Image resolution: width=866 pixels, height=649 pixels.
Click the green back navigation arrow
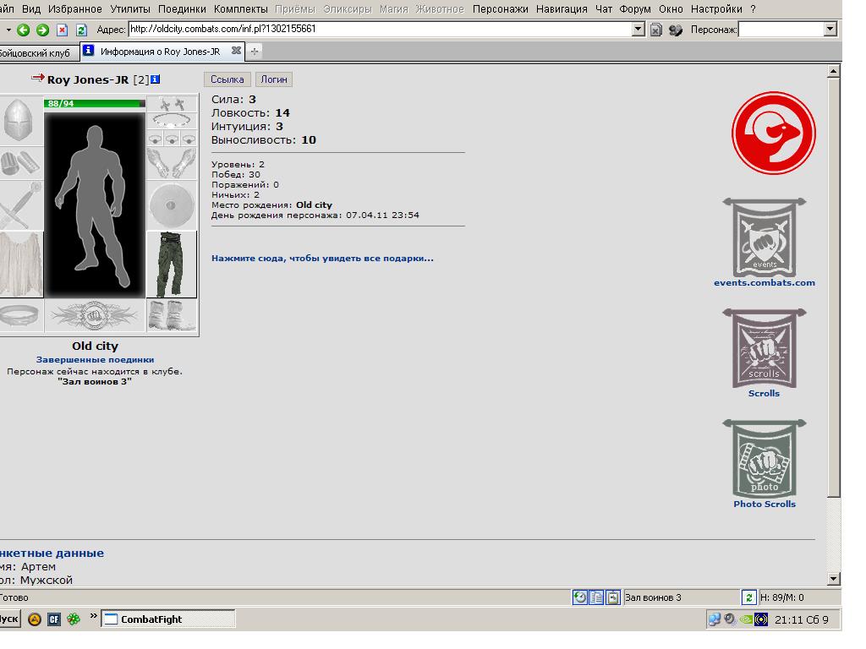click(23, 30)
